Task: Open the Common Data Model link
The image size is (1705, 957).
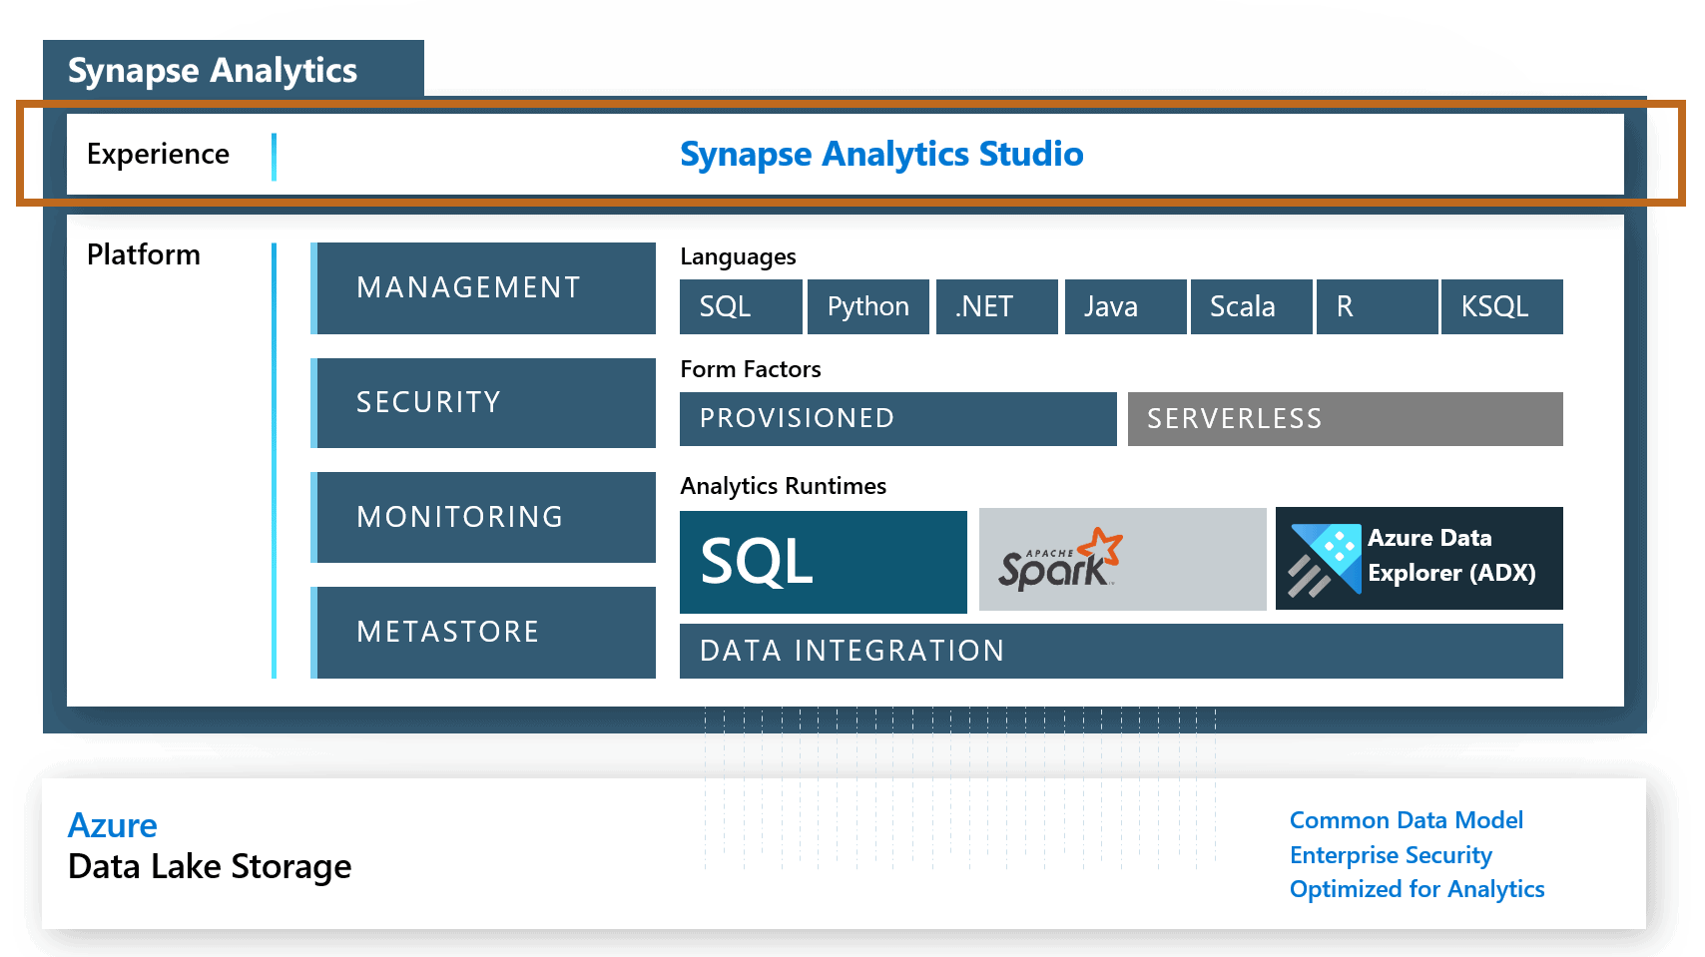Action: pyautogui.click(x=1407, y=820)
